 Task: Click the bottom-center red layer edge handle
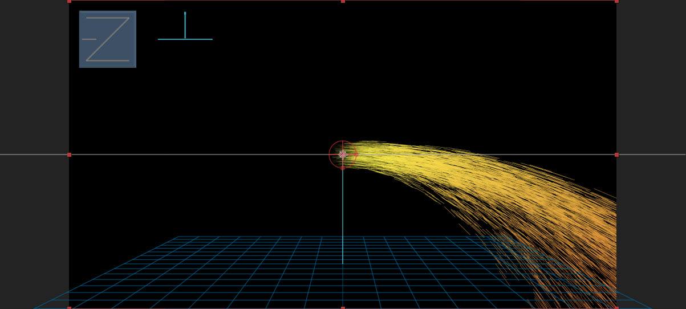pos(343,308)
